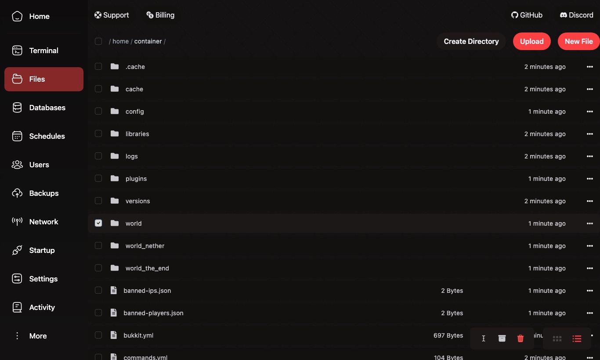Open the libraries folder by its name
Image resolution: width=600 pixels, height=360 pixels.
tap(137, 133)
